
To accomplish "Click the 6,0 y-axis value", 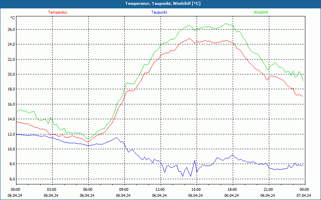I will (x=12, y=179).
